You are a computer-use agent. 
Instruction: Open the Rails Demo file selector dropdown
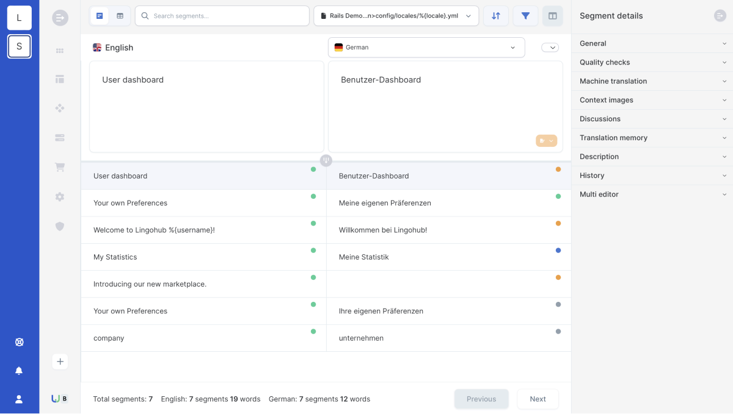396,16
